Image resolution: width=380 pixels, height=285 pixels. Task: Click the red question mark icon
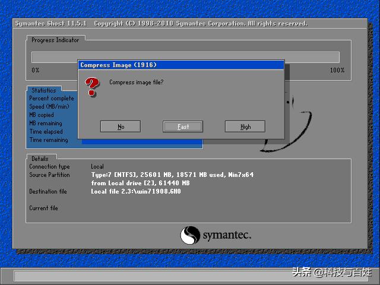[91, 87]
